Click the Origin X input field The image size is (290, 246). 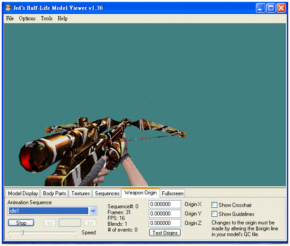(x=165, y=205)
